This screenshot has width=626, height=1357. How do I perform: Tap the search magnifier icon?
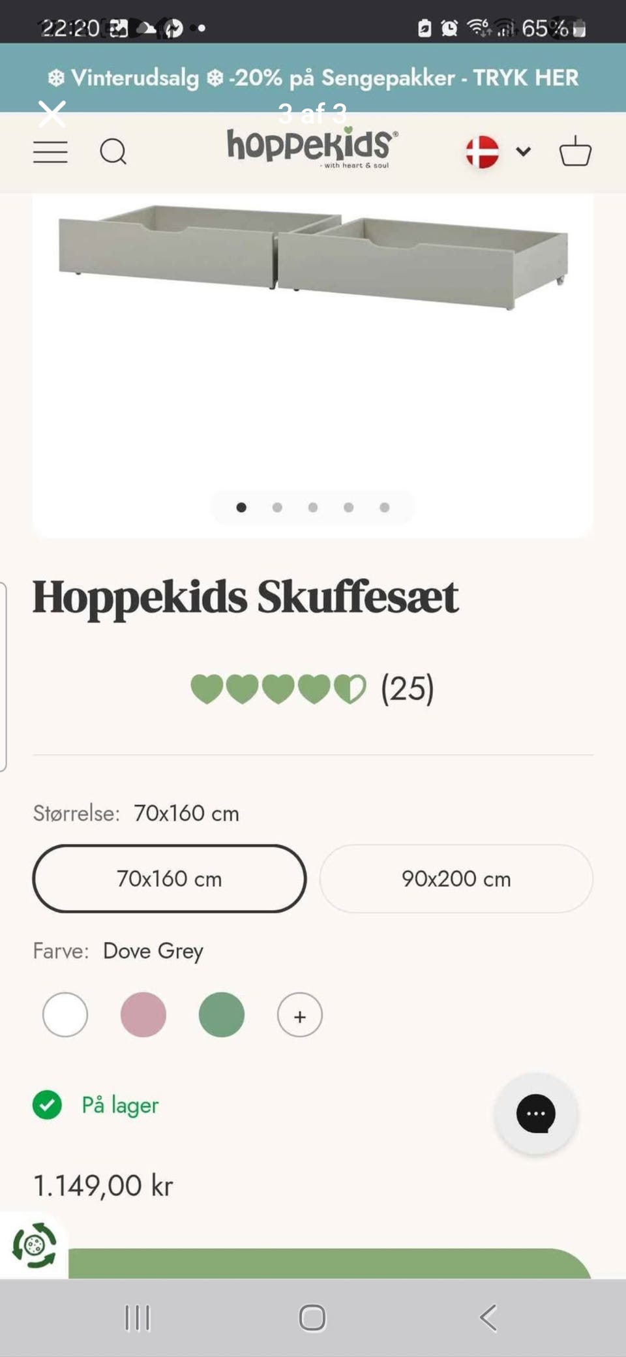113,152
